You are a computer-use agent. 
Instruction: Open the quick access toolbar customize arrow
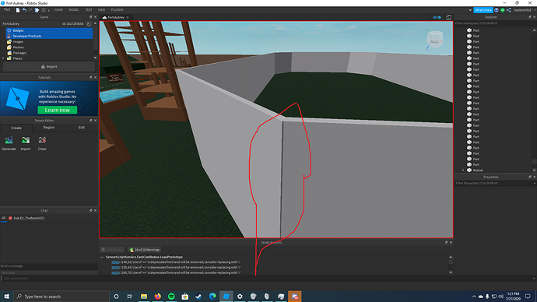pyautogui.click(x=48, y=10)
